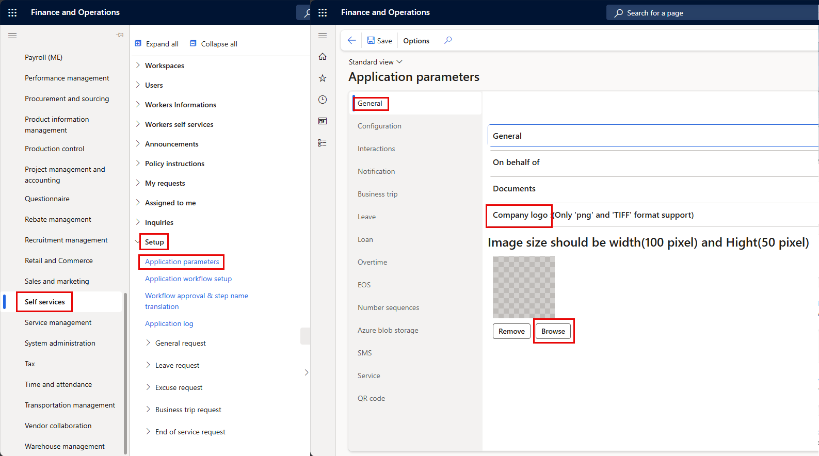Screen dimensions: 819x456
Task: Click the Collapse all icon
Action: coord(193,44)
